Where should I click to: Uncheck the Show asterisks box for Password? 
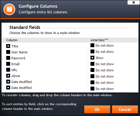coord(92,58)
